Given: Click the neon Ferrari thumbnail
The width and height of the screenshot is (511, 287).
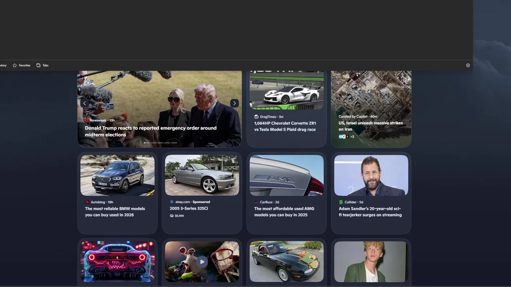Looking at the screenshot, I should click(x=117, y=261).
